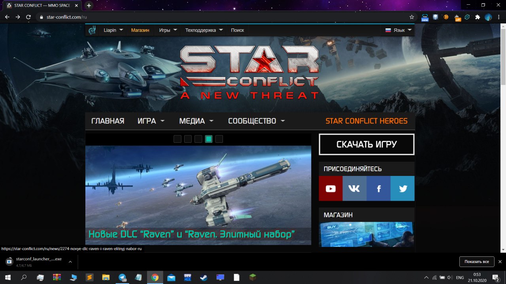Select the third slider indicator square
Image resolution: width=506 pixels, height=284 pixels.
click(x=198, y=139)
